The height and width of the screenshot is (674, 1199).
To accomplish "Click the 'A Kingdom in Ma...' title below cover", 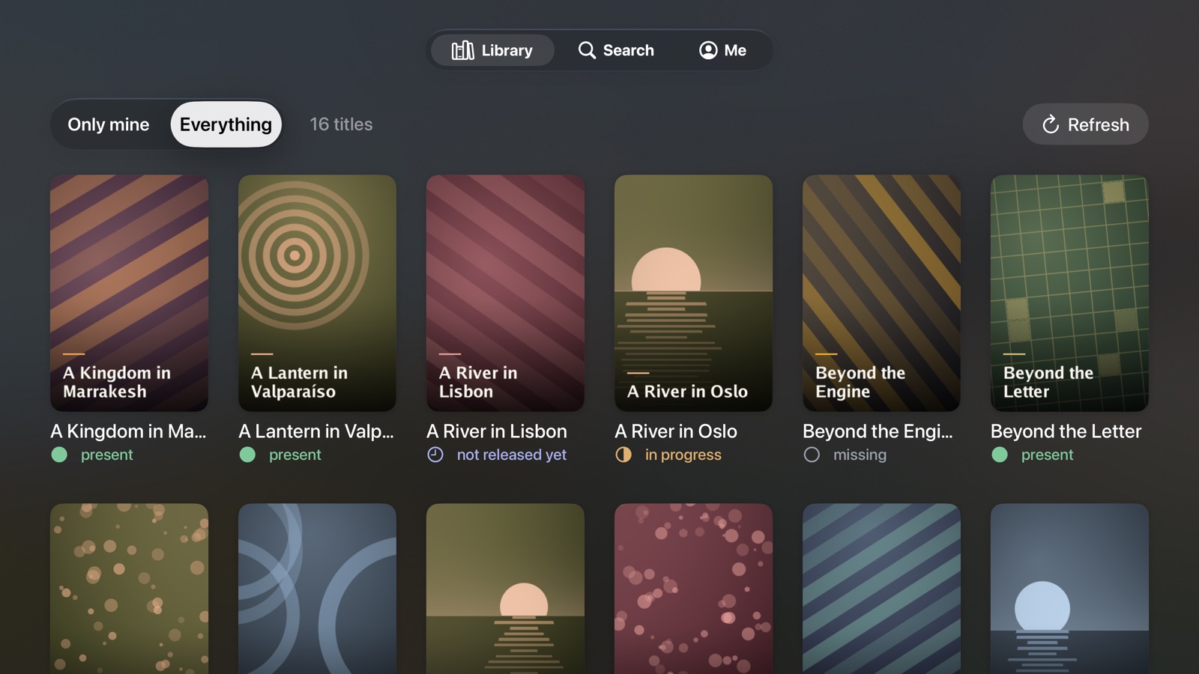I will [x=128, y=431].
